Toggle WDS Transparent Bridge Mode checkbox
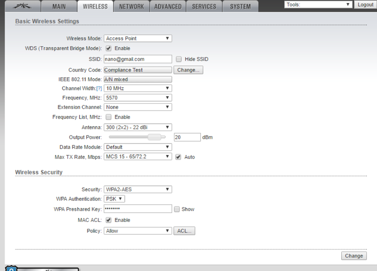377x271 pixels. pos(108,48)
